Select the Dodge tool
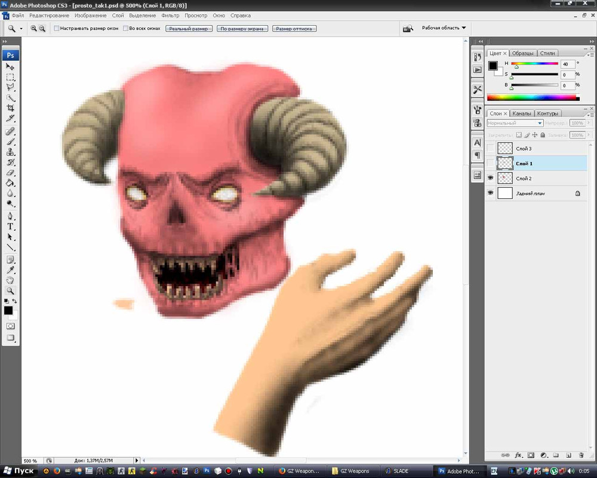Screen dimensions: 597x478 10,204
